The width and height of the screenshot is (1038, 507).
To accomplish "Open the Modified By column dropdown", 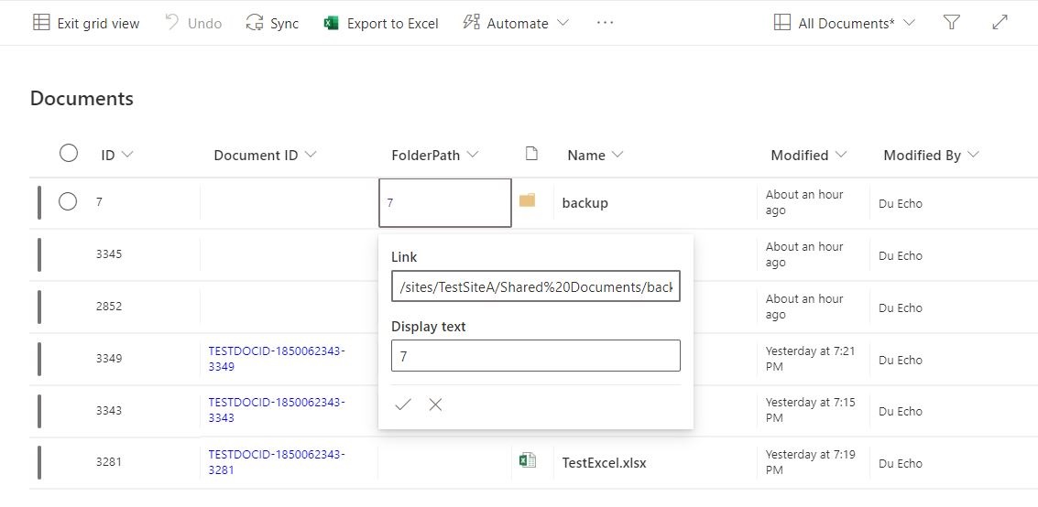I will [x=972, y=155].
